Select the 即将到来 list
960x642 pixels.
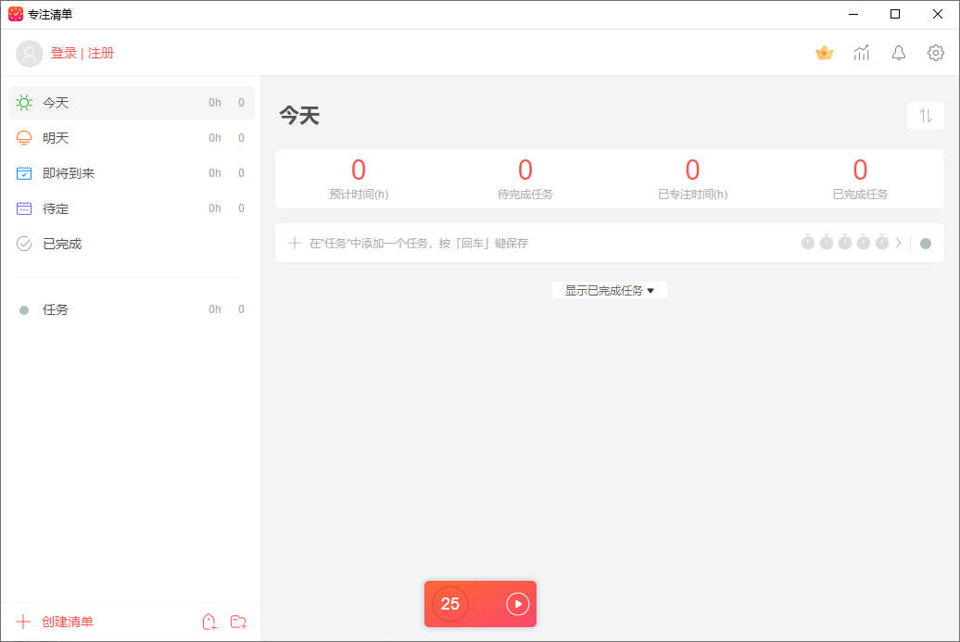(69, 173)
